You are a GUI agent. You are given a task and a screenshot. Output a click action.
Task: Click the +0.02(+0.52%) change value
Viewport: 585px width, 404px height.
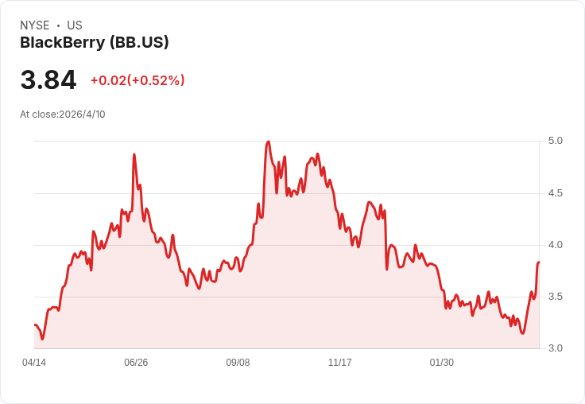point(138,80)
